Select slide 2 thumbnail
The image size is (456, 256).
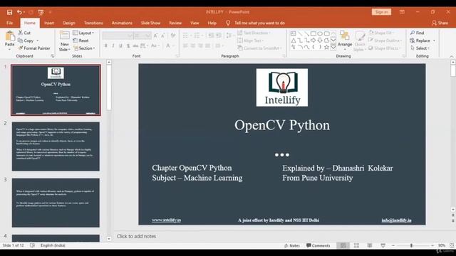[x=56, y=146]
